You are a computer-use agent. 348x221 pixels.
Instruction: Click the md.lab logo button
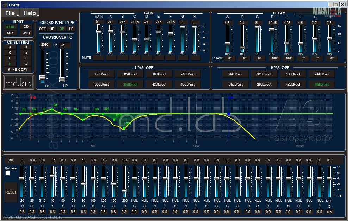[18, 82]
